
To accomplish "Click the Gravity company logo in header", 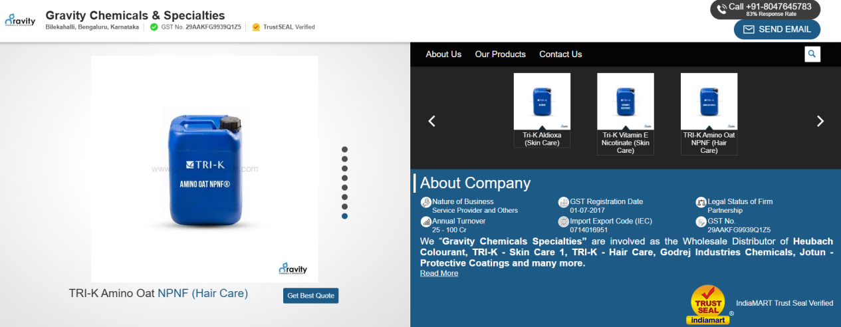I will [20, 20].
